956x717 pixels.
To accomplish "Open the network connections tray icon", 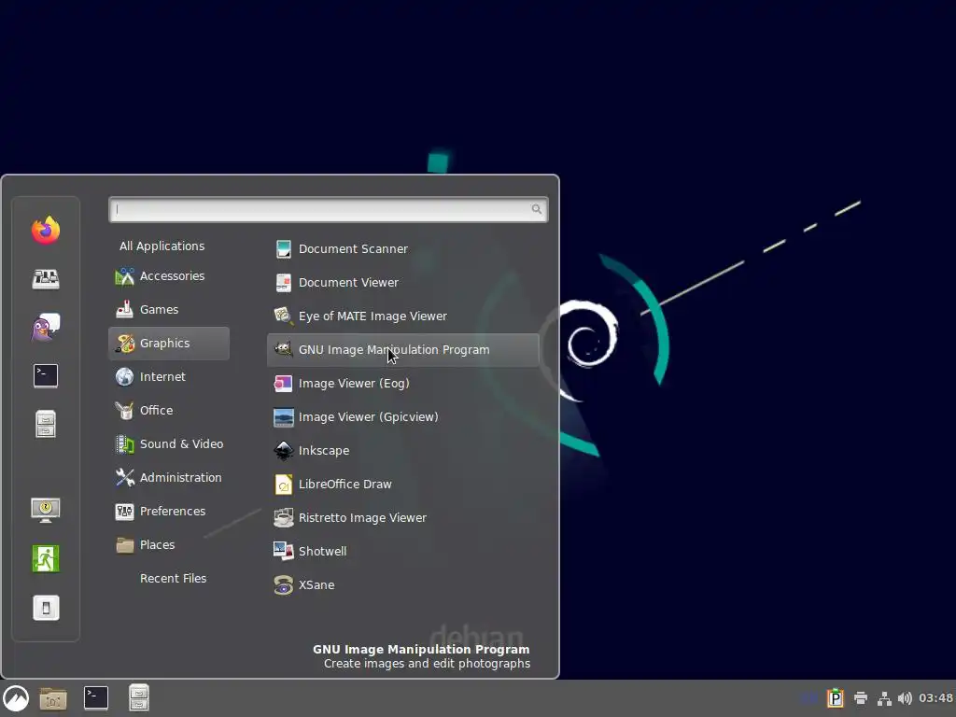I will click(883, 698).
